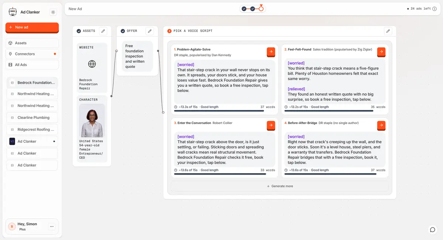Select the Before-After-Bridge arrow button
This screenshot has width=443, height=240.
coord(381,126)
